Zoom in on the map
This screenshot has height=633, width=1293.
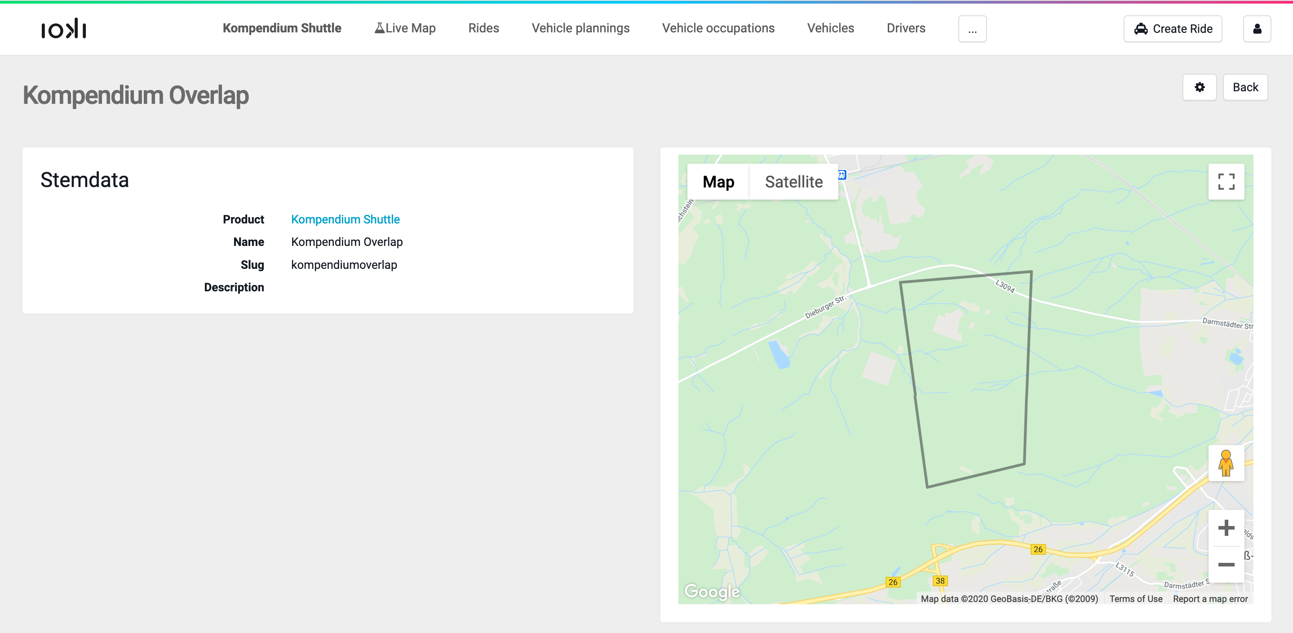point(1226,528)
